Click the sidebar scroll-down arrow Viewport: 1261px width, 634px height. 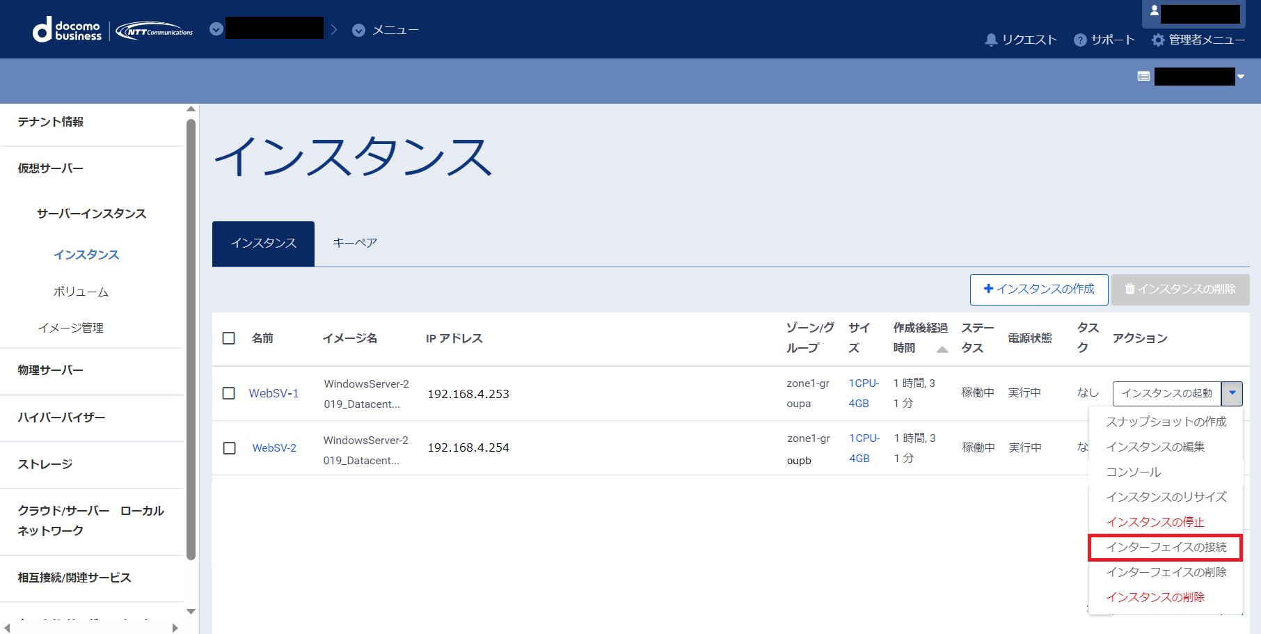[x=191, y=611]
